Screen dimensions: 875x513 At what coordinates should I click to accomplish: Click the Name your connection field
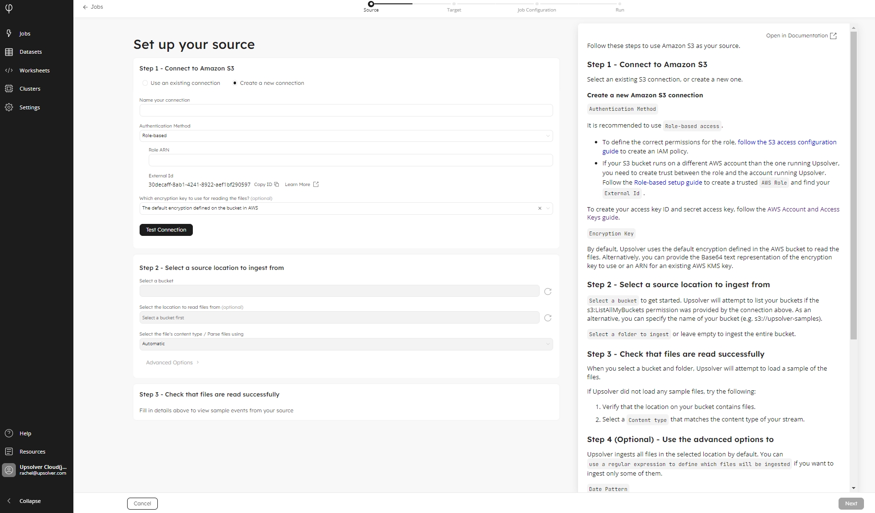(x=346, y=110)
